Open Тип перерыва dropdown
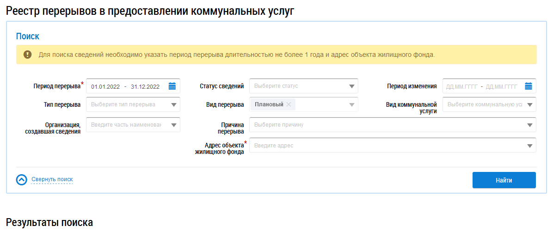This screenshot has width=553, height=232. coord(174,104)
